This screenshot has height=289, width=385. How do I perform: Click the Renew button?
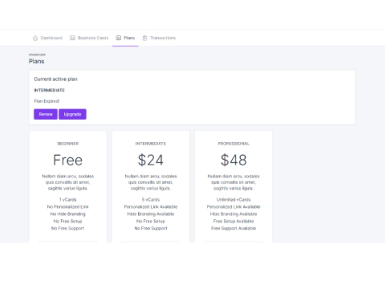coord(46,114)
